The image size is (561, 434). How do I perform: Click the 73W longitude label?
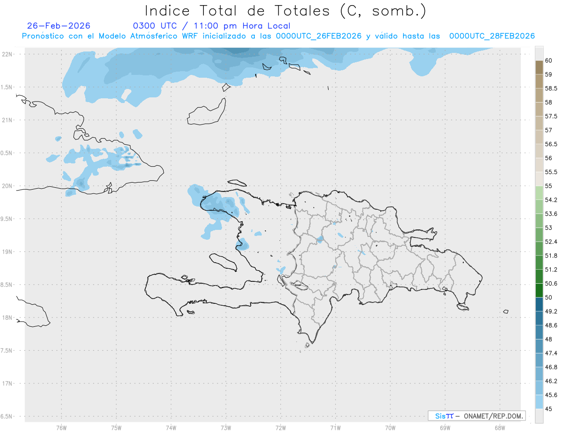[226, 427]
